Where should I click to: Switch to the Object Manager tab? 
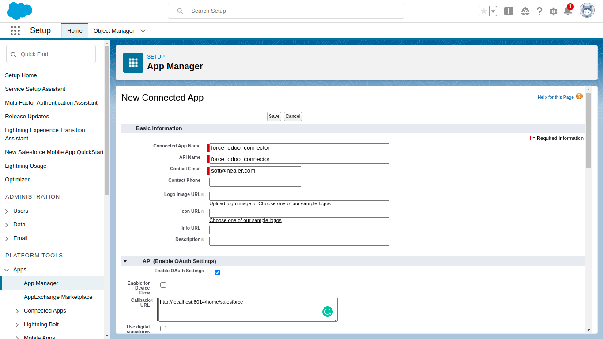tap(114, 31)
